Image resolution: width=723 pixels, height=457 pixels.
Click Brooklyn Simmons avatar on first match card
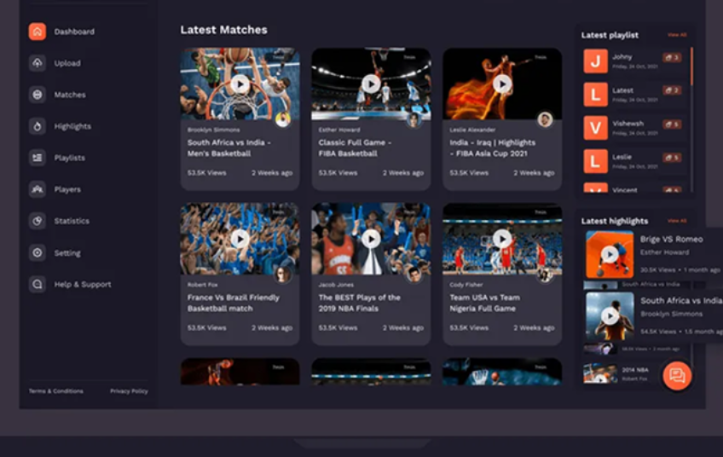[x=283, y=119]
